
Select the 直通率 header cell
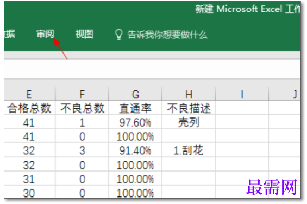pyautogui.click(x=135, y=108)
